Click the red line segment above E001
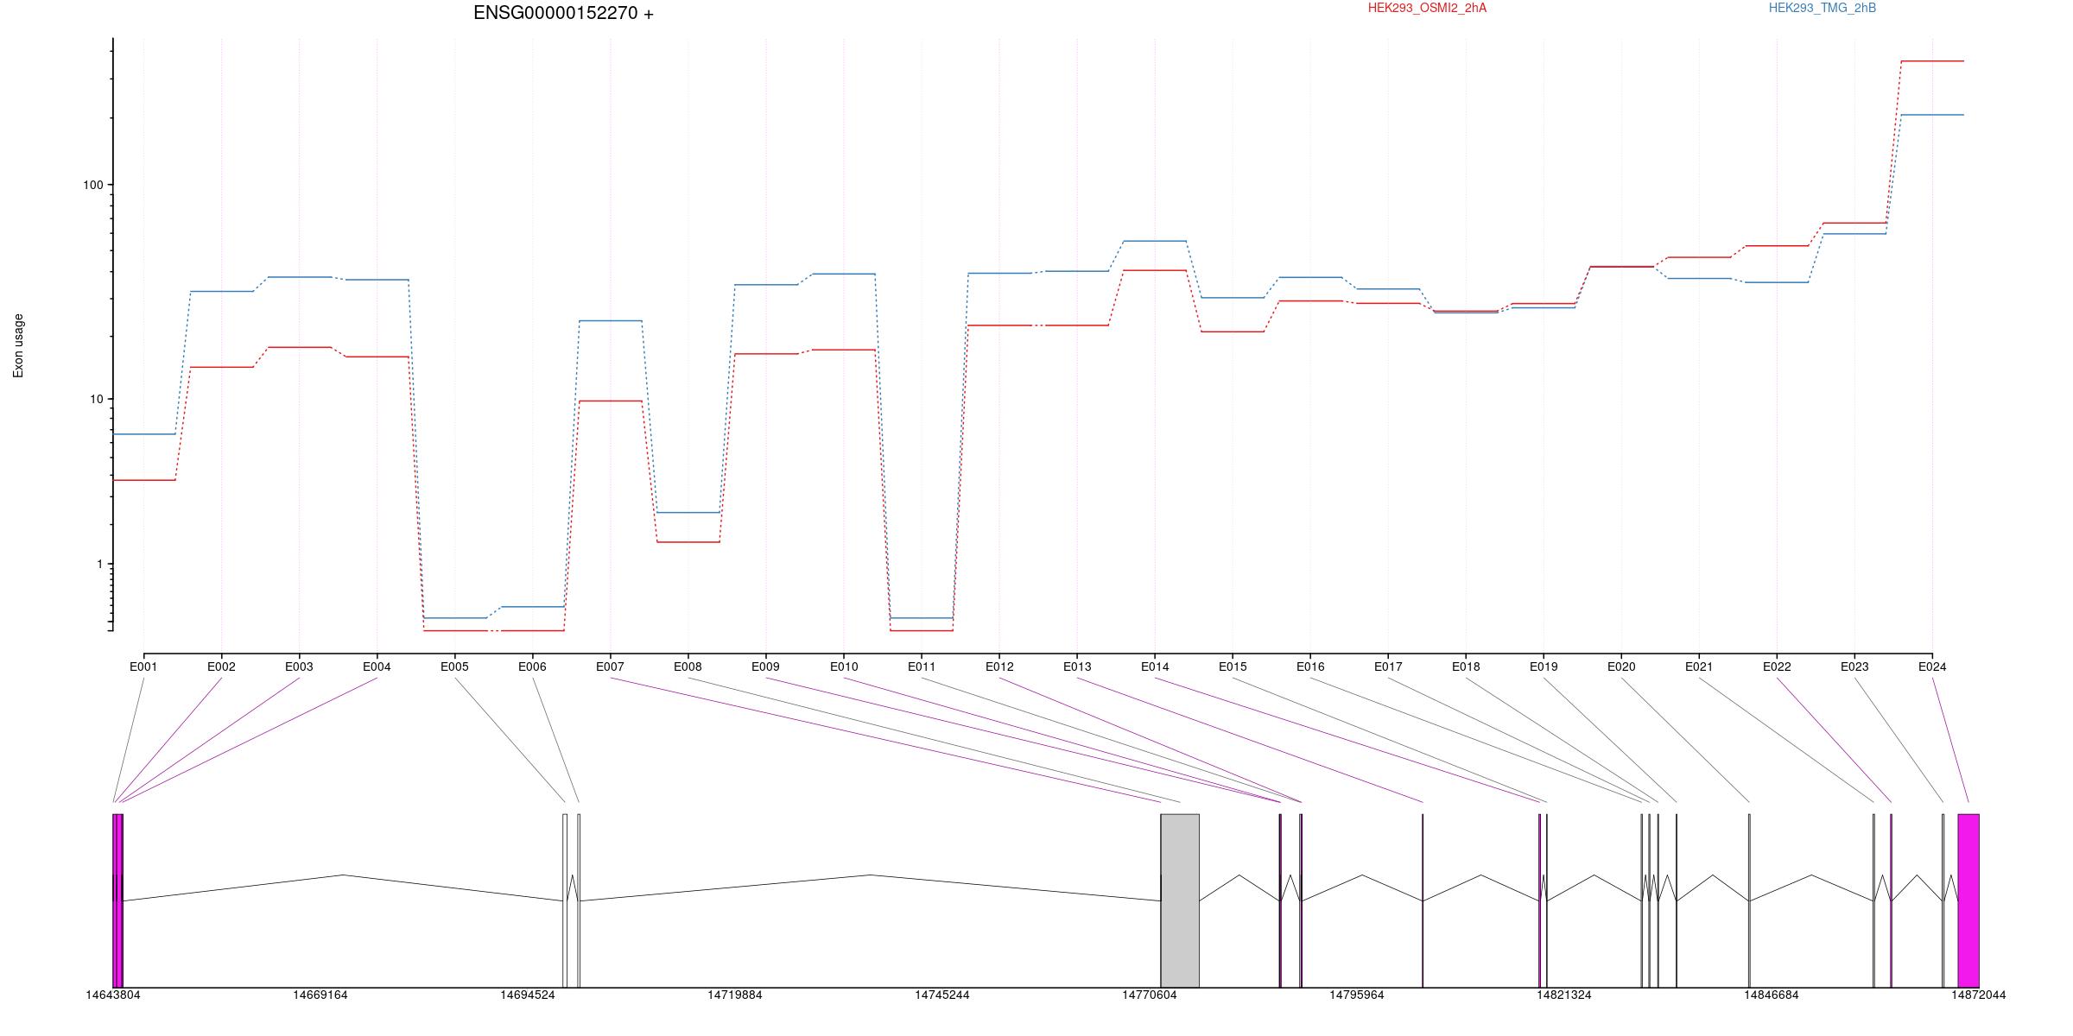This screenshot has height=1036, width=2073. 143,480
